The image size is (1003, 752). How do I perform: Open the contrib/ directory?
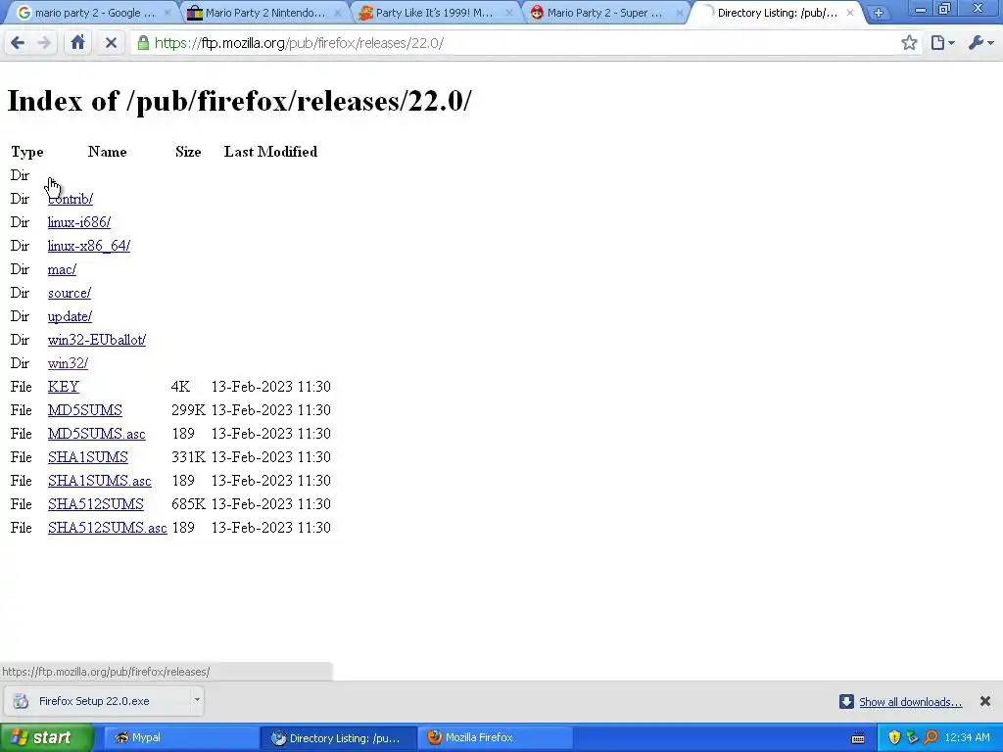pyautogui.click(x=71, y=199)
